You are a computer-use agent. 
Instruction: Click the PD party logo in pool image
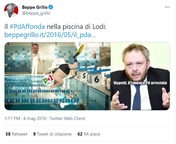tap(48, 80)
